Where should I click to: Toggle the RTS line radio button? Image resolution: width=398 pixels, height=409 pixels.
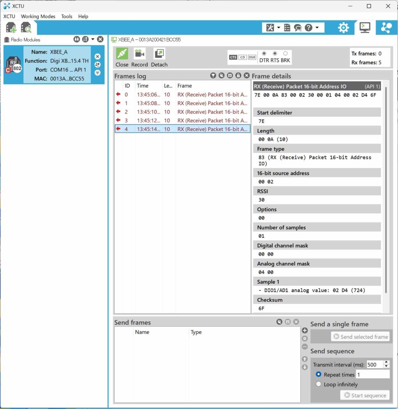point(275,54)
